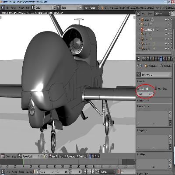175x175 pixels.
Task: Toggle renderability camera icon of highlighted Outliner row
Action: [171, 29]
